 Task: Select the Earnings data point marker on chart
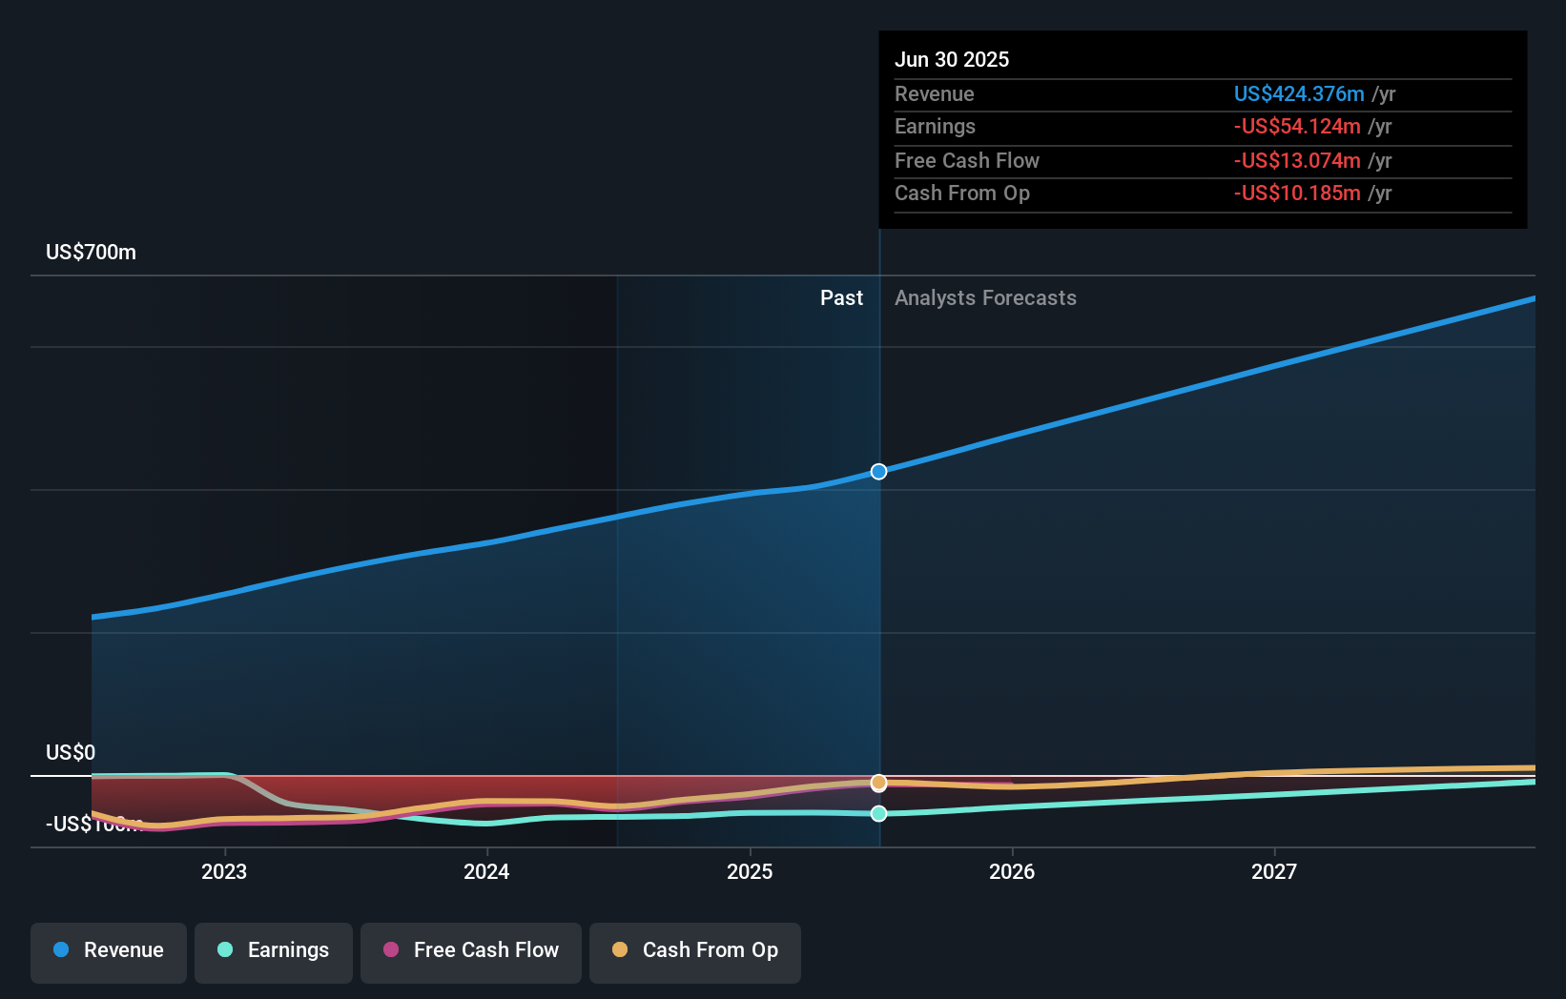878,813
